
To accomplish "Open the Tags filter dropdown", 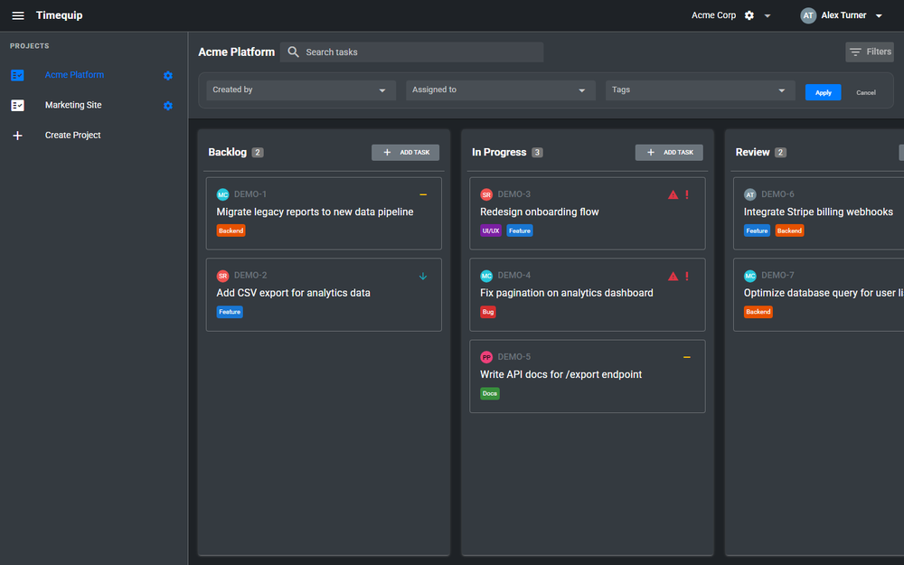I will click(700, 89).
